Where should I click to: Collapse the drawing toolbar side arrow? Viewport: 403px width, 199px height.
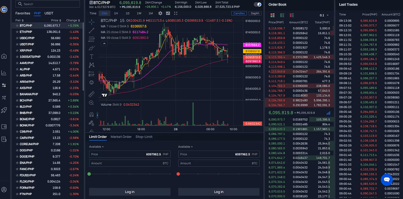(97, 115)
